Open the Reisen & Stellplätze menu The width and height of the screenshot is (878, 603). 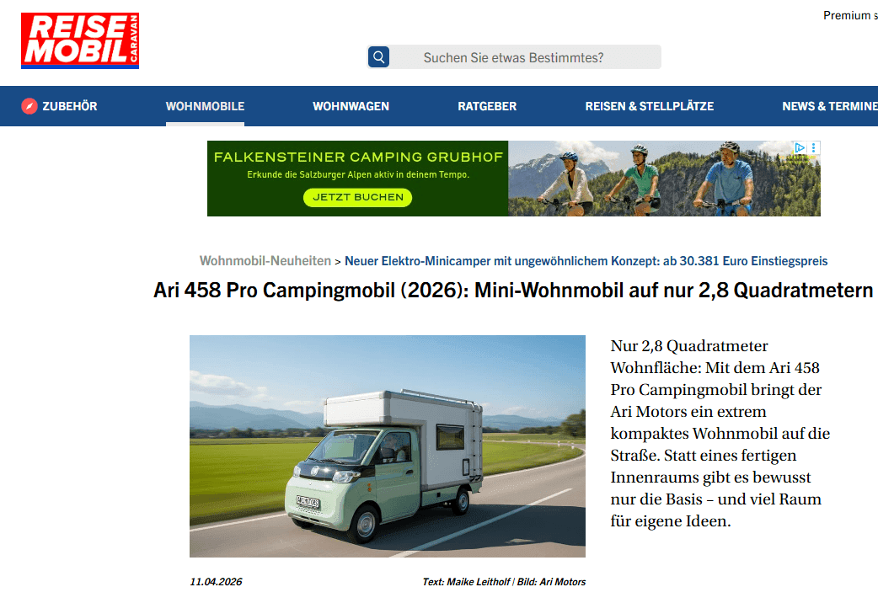click(650, 106)
